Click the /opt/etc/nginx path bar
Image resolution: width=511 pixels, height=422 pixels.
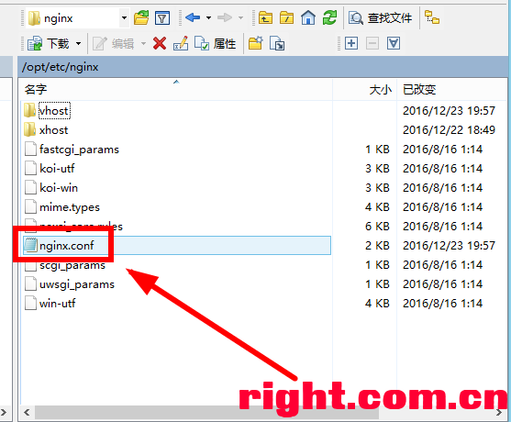[262, 67]
